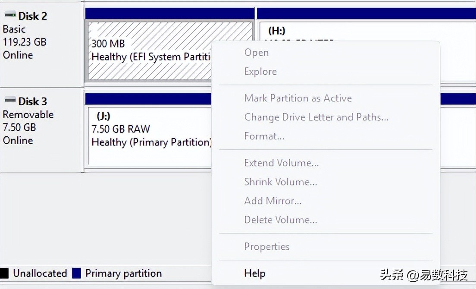Click Healthy (Primary Partition) status text
This screenshot has height=289, width=476.
coord(151,142)
